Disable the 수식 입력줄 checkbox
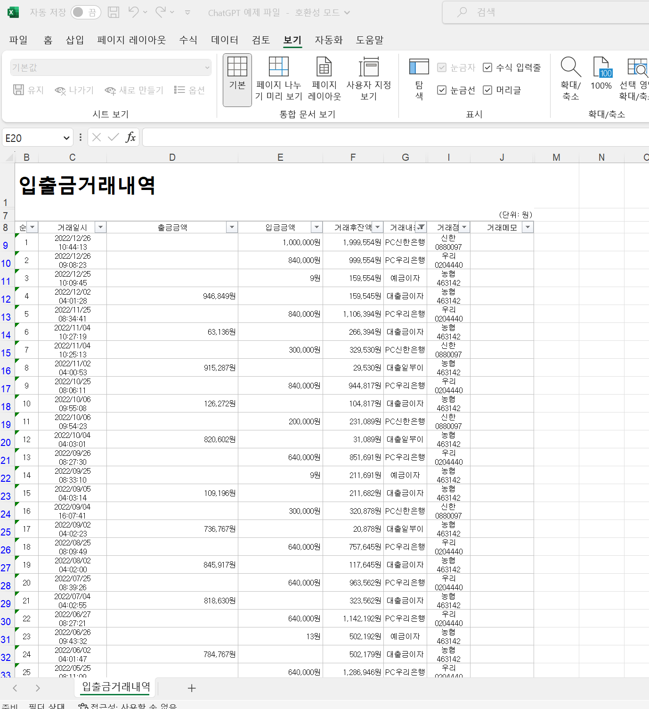Screen dimensions: 649x709 tap(488, 67)
